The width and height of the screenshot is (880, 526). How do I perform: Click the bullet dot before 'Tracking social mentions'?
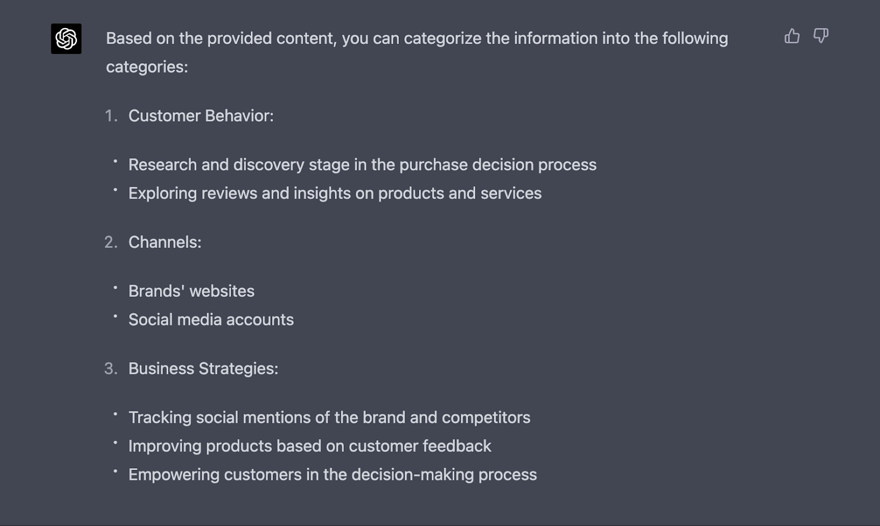116,414
